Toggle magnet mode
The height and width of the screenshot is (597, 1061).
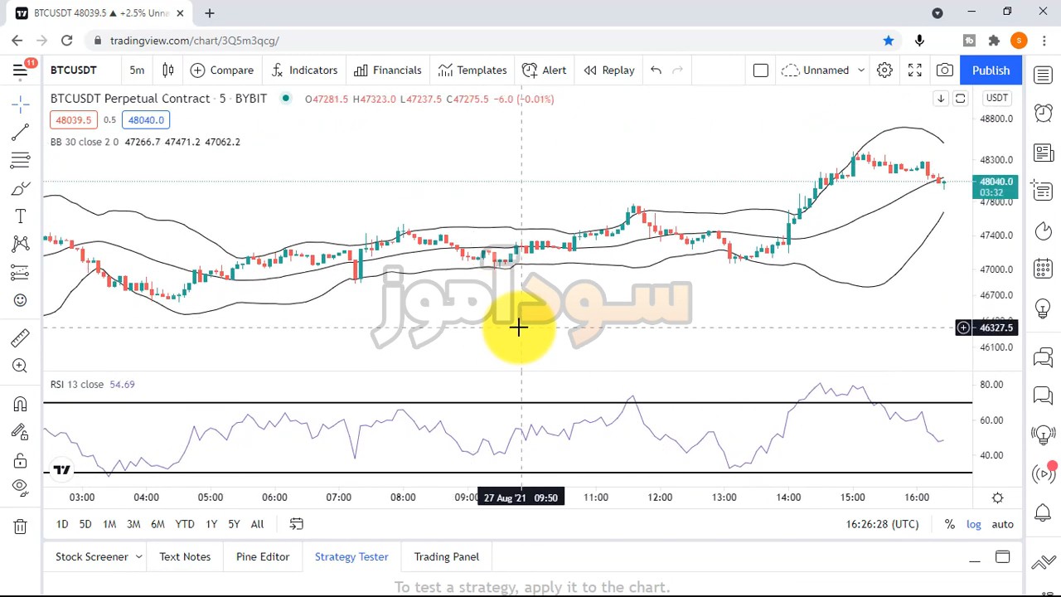(x=21, y=404)
